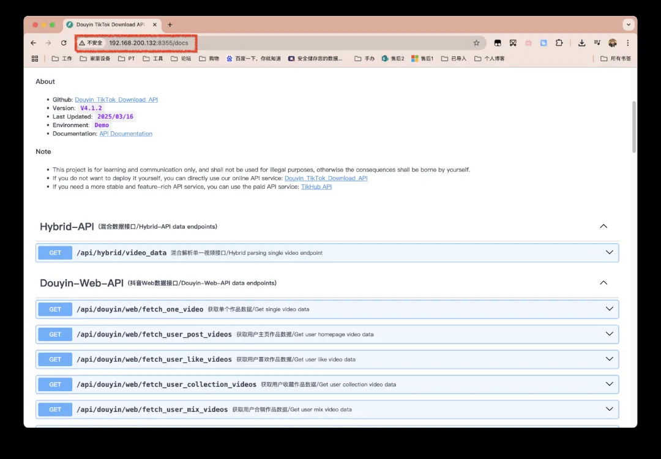Reload the page with the refresh icon

pyautogui.click(x=64, y=43)
